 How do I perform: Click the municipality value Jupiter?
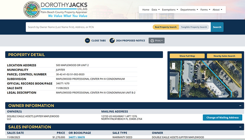click(x=60, y=70)
